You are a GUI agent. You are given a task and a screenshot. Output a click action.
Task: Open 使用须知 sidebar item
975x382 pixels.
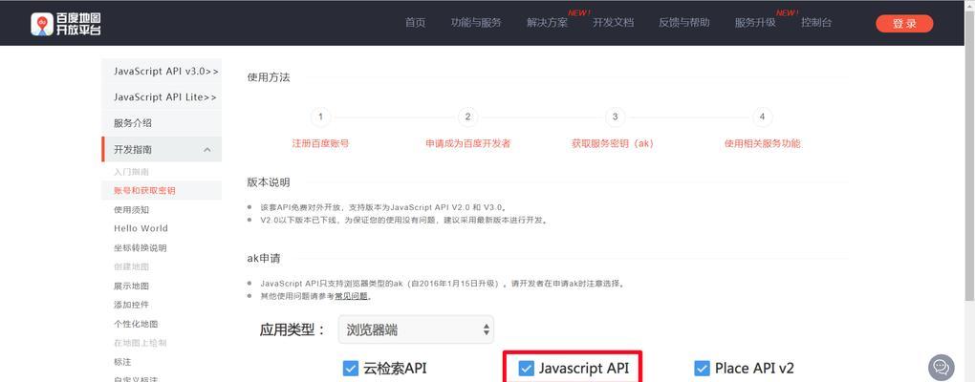[131, 210]
